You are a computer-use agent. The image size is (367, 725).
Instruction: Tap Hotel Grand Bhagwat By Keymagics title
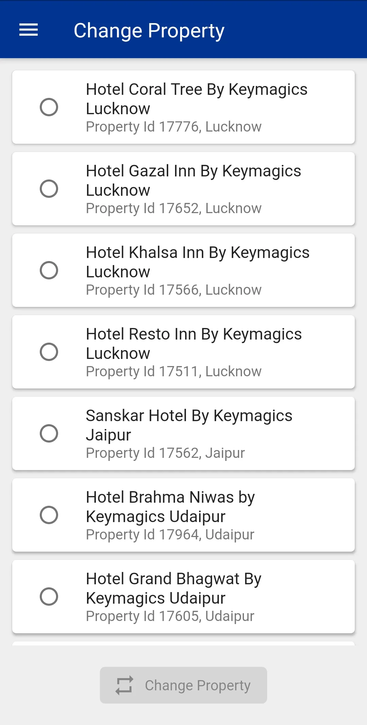[174, 588]
